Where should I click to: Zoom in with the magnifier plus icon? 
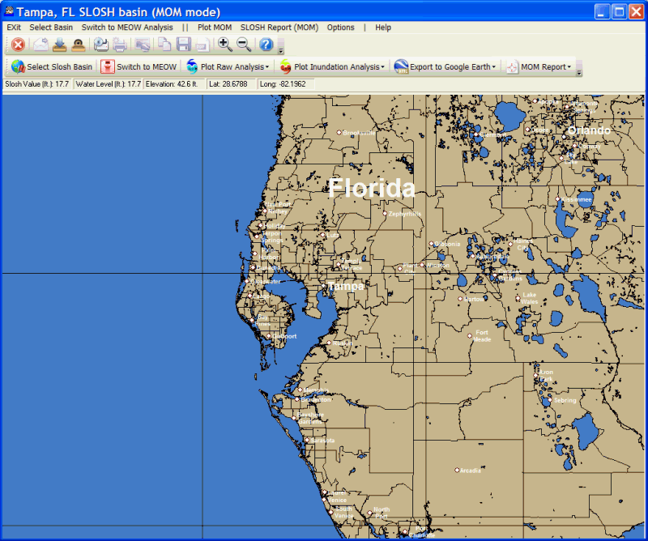(x=225, y=45)
